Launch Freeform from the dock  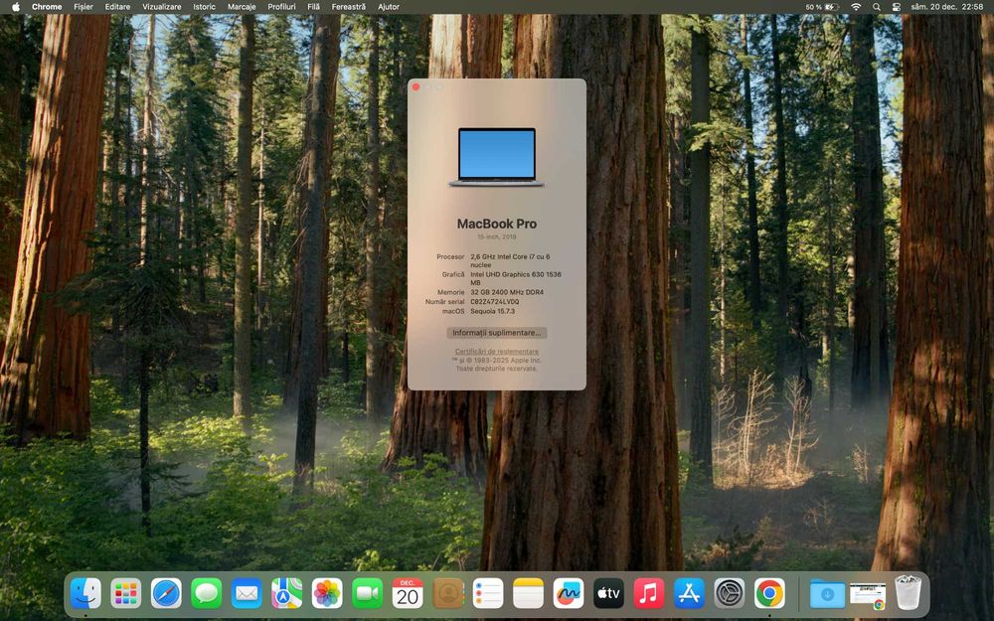coord(569,594)
